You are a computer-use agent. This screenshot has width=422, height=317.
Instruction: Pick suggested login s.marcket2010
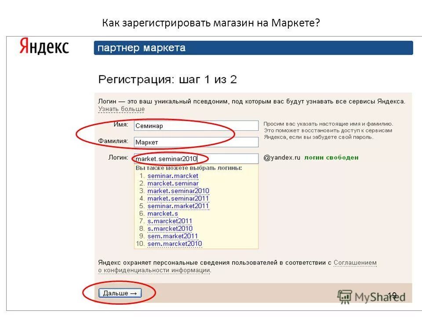[170, 229]
